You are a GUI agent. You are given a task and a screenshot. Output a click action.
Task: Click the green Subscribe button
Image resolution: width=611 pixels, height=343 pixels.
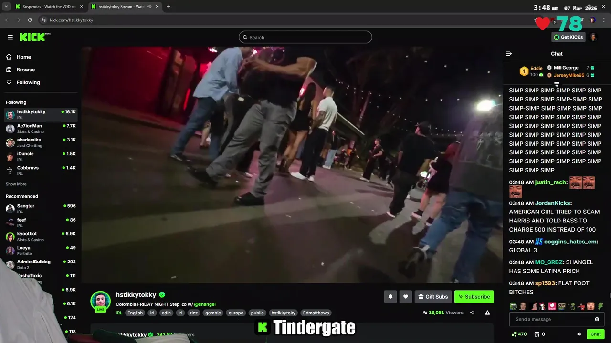tap(474, 296)
